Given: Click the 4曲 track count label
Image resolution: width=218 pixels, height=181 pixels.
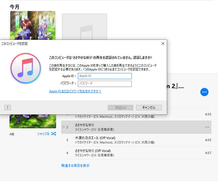Looking at the screenshot, I should 12,134.
